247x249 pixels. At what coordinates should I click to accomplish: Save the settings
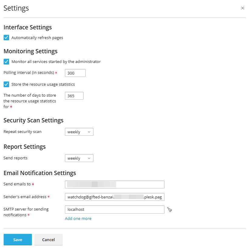[18, 240]
